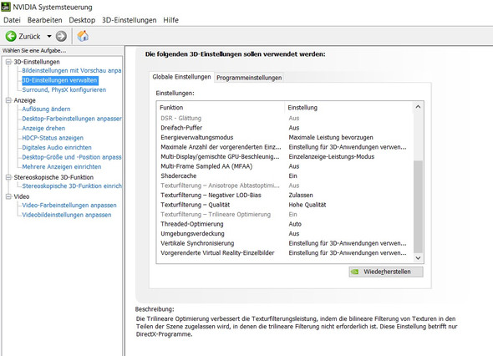The image size is (493, 356).
Task: Select the Threaded-Optimierung row
Action: [285, 224]
